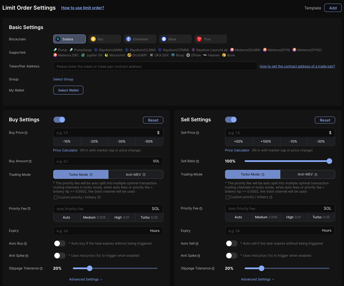
Task: Open Buy Amount help icon
Action: [x=30, y=161]
